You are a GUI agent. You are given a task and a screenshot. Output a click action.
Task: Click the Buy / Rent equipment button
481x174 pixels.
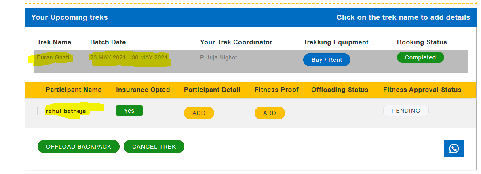tap(327, 60)
